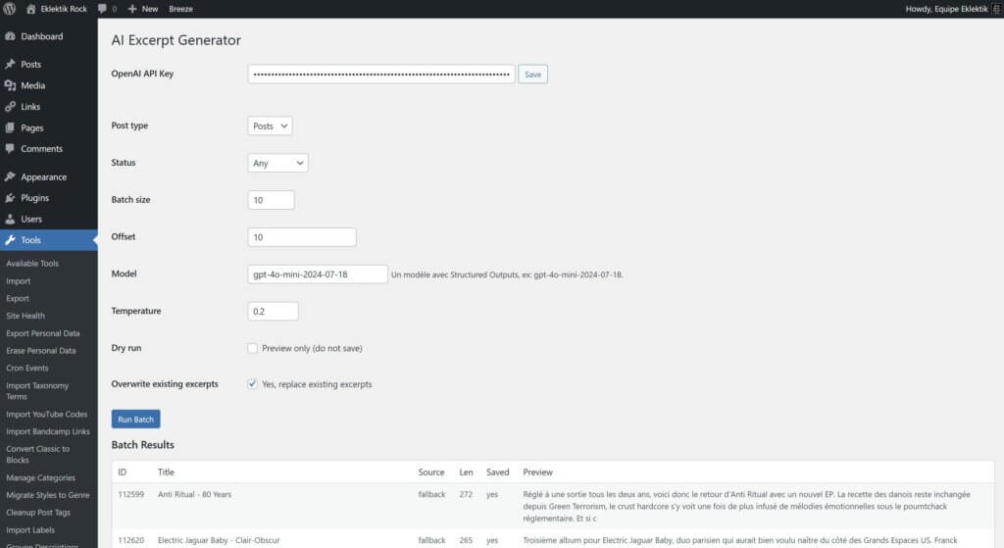This screenshot has width=1004, height=548.
Task: Click the comments bubble icon in admin bar
Action: 102,9
